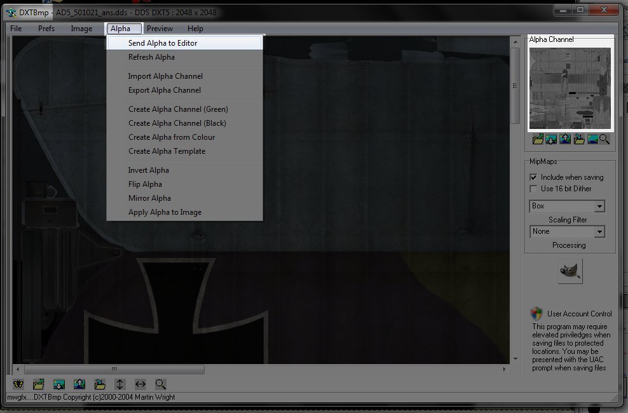This screenshot has width=628, height=413.
Task: Click the vertical scrollbar thumb
Action: tap(515, 86)
